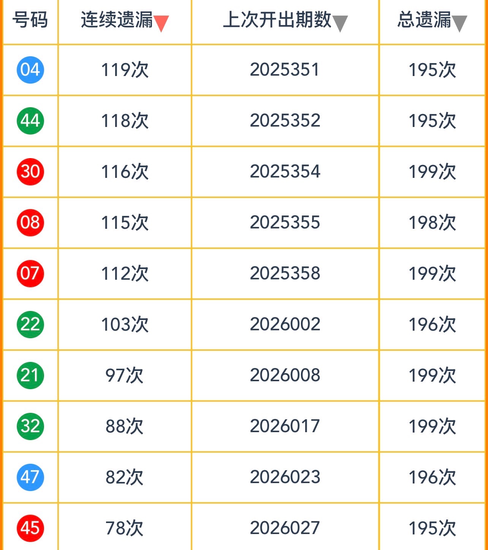Tap the red number 08 ball
This screenshot has width=488, height=550.
pos(30,222)
